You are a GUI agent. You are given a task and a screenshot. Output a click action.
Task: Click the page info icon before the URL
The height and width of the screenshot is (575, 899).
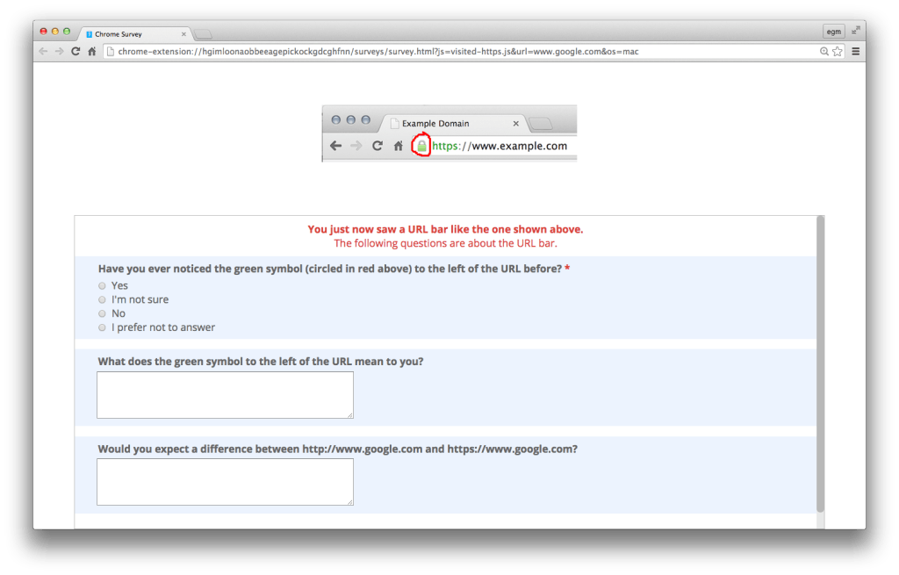(x=110, y=52)
